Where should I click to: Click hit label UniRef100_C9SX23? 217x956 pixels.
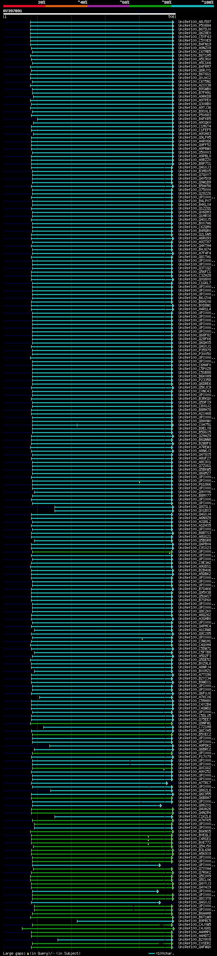(194, 548)
